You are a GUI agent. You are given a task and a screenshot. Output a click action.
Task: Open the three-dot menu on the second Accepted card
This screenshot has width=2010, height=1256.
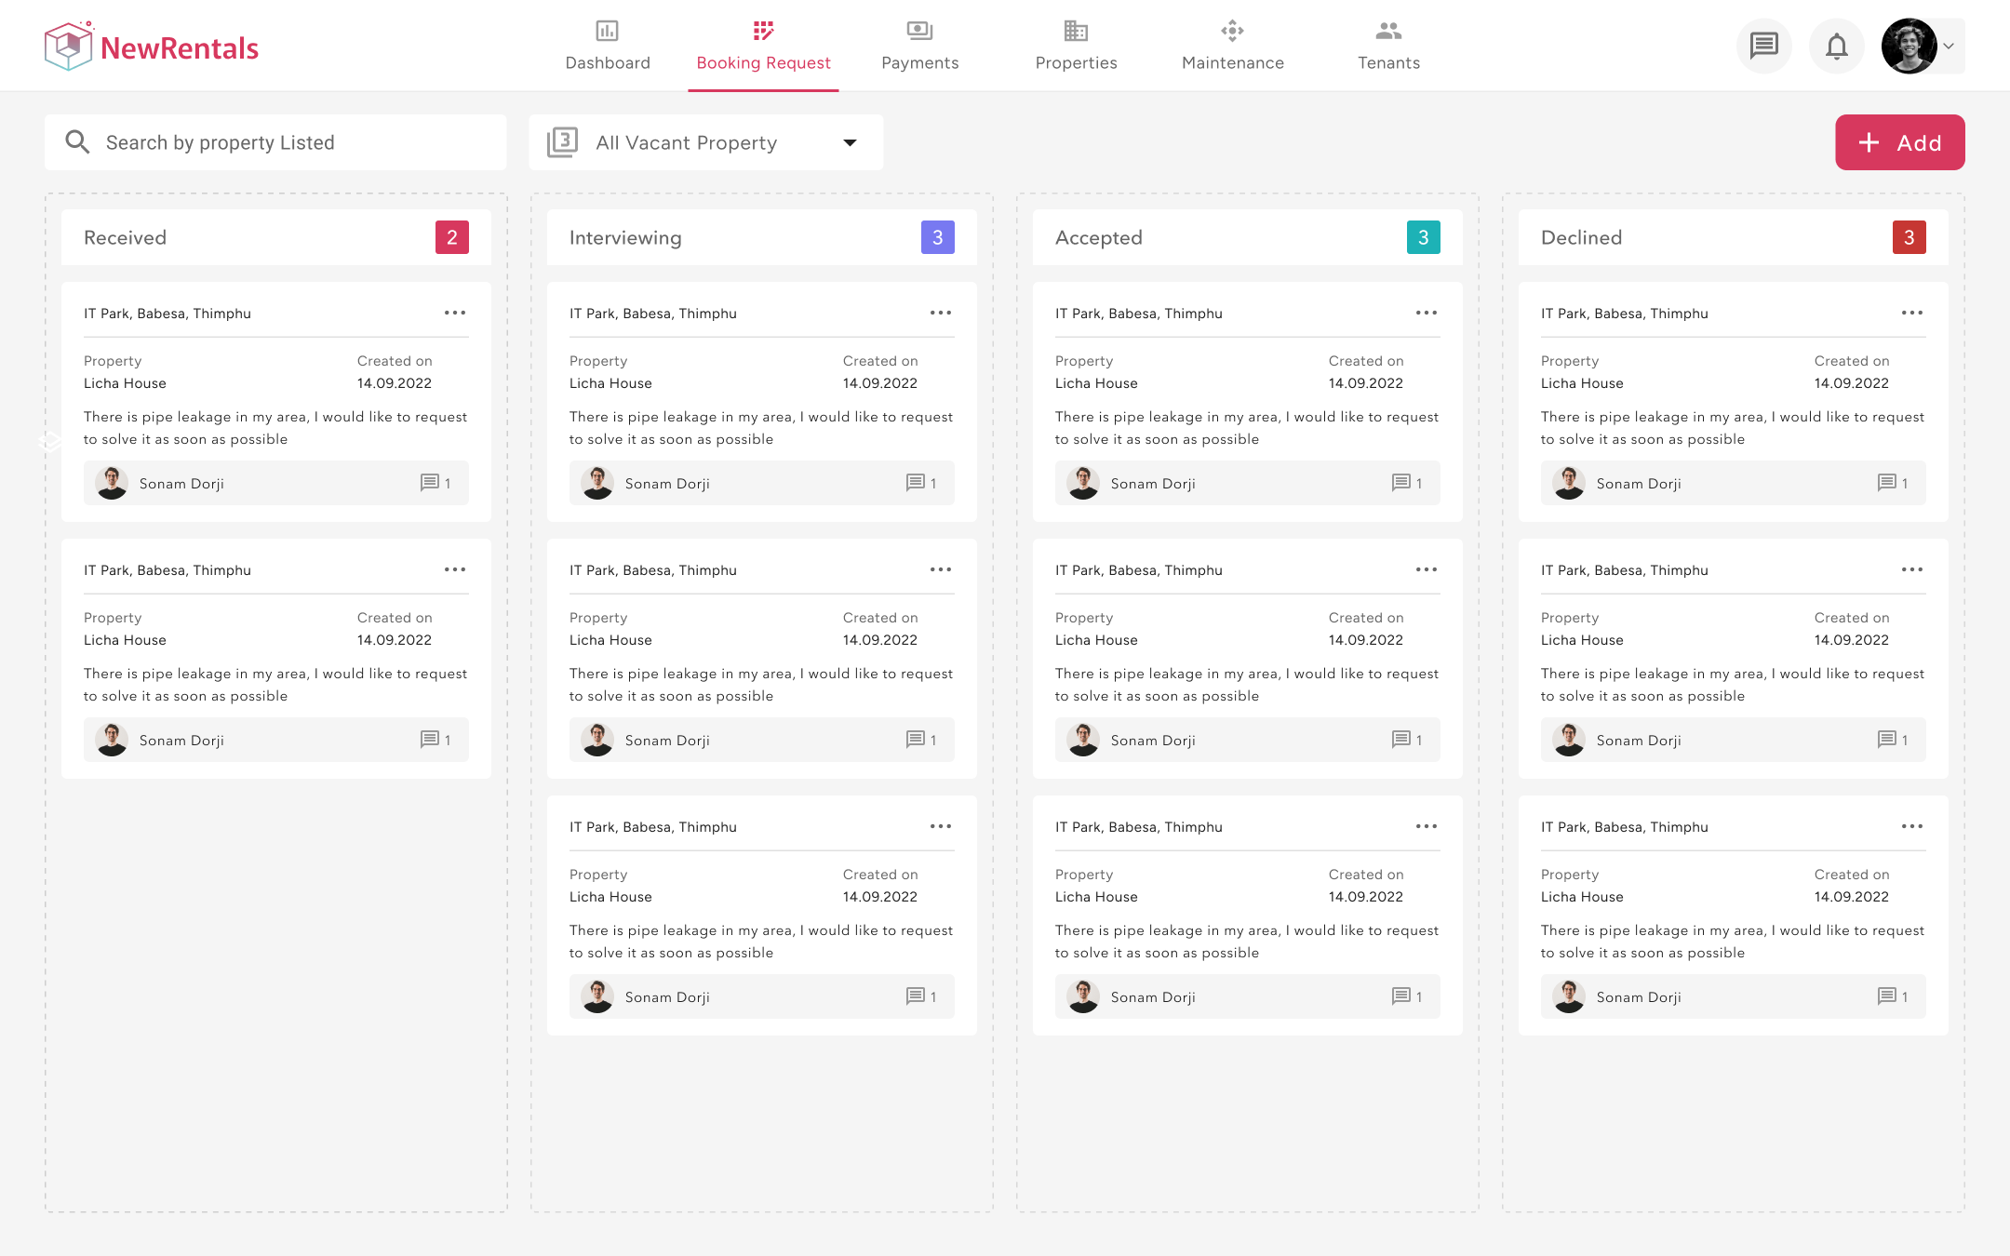1426,569
